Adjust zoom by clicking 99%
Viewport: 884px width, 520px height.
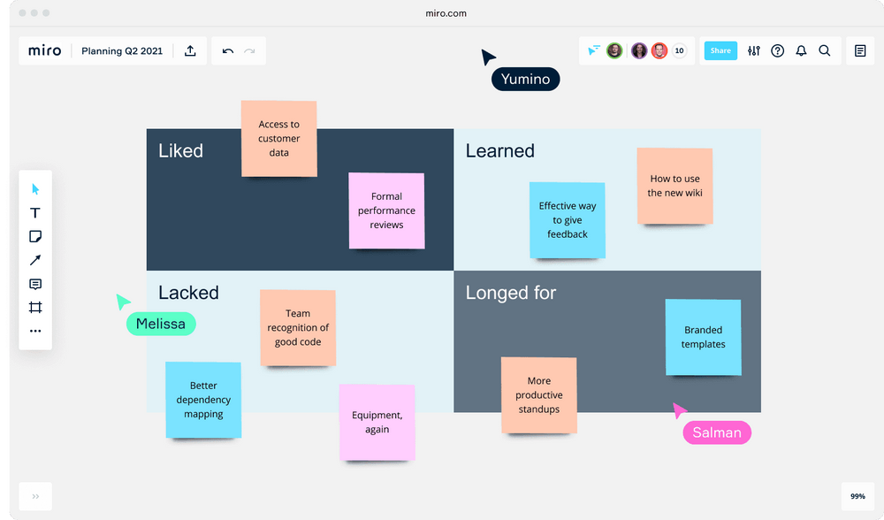[x=857, y=496]
